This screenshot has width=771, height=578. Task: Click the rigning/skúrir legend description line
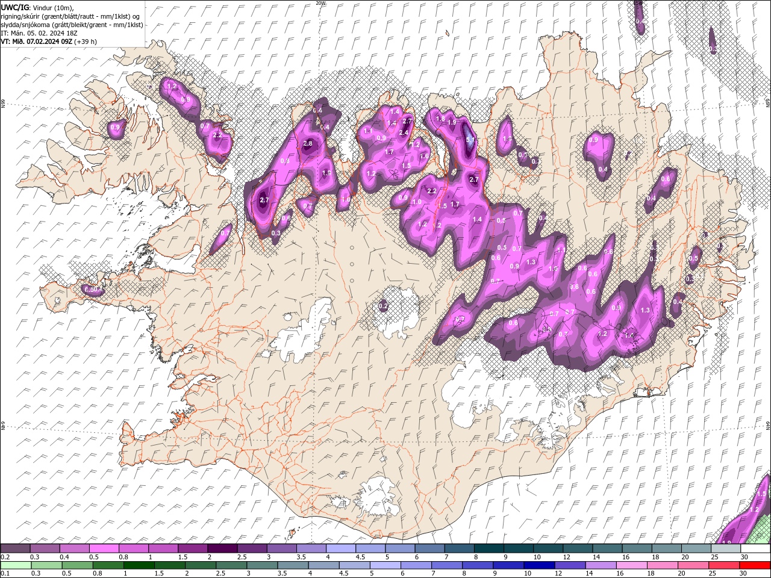[x=70, y=16]
